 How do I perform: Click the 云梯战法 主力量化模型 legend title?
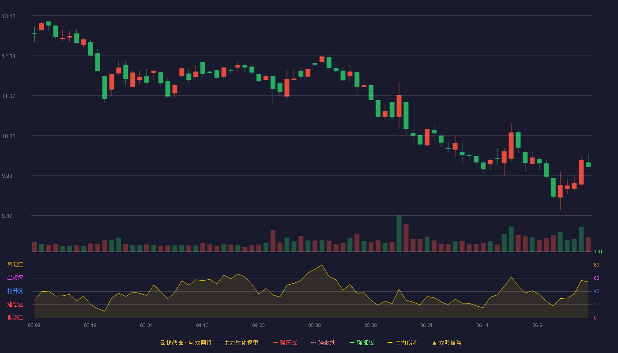pos(209,342)
